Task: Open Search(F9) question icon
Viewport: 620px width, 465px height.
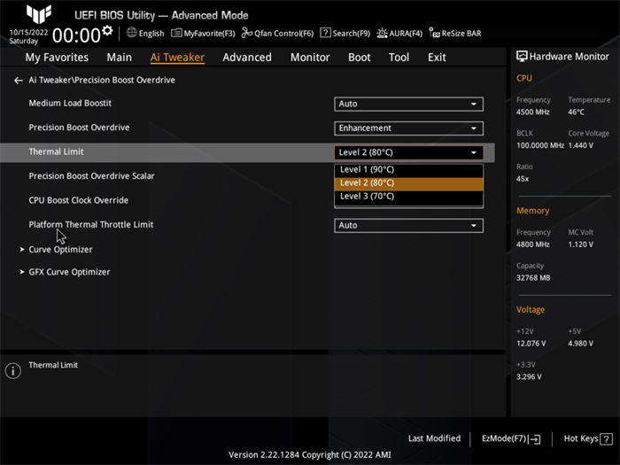Action: 325,33
